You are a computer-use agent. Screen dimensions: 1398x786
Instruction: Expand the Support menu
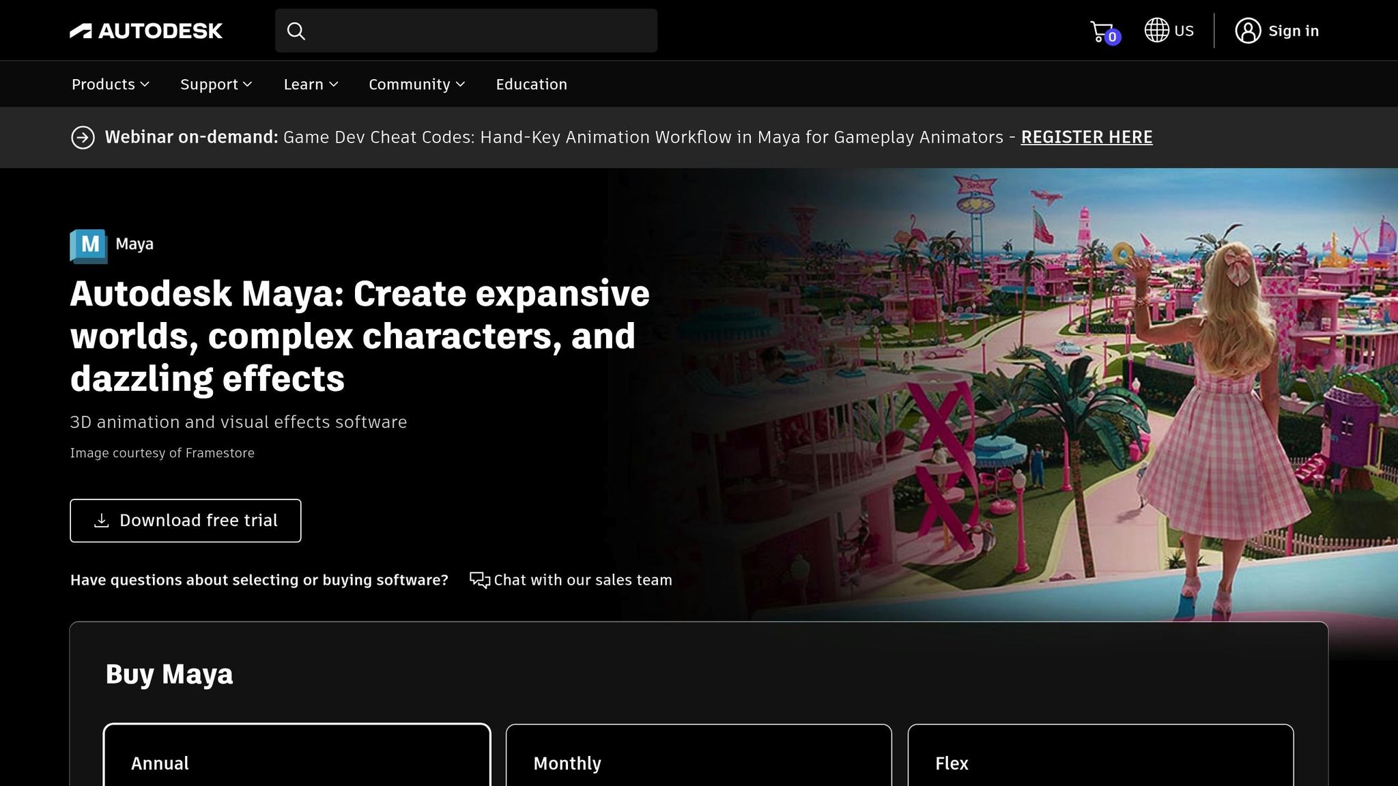216,84
